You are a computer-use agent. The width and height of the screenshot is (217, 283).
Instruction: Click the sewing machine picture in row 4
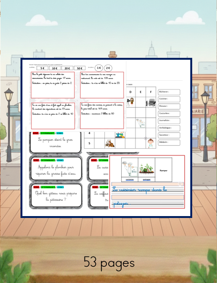click(x=120, y=135)
